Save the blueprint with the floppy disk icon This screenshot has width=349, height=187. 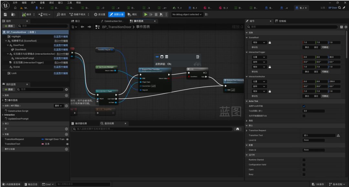(5, 14)
